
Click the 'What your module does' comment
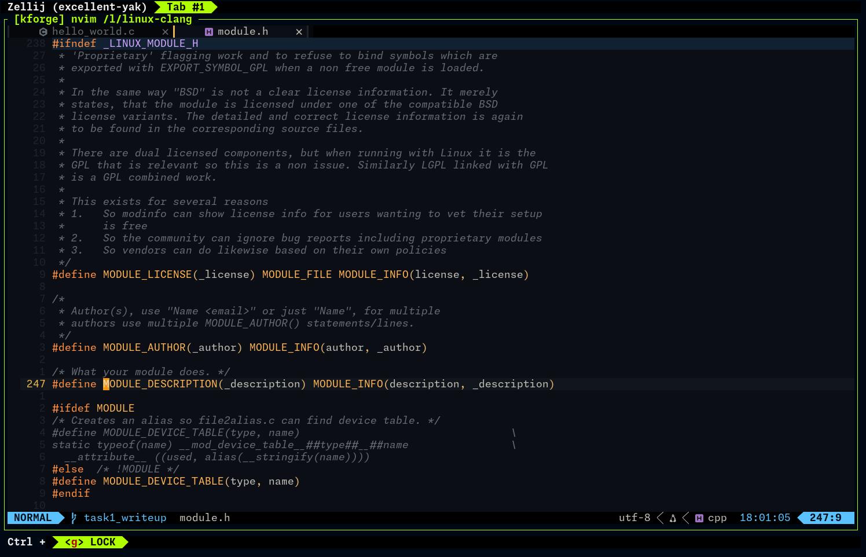coord(141,372)
